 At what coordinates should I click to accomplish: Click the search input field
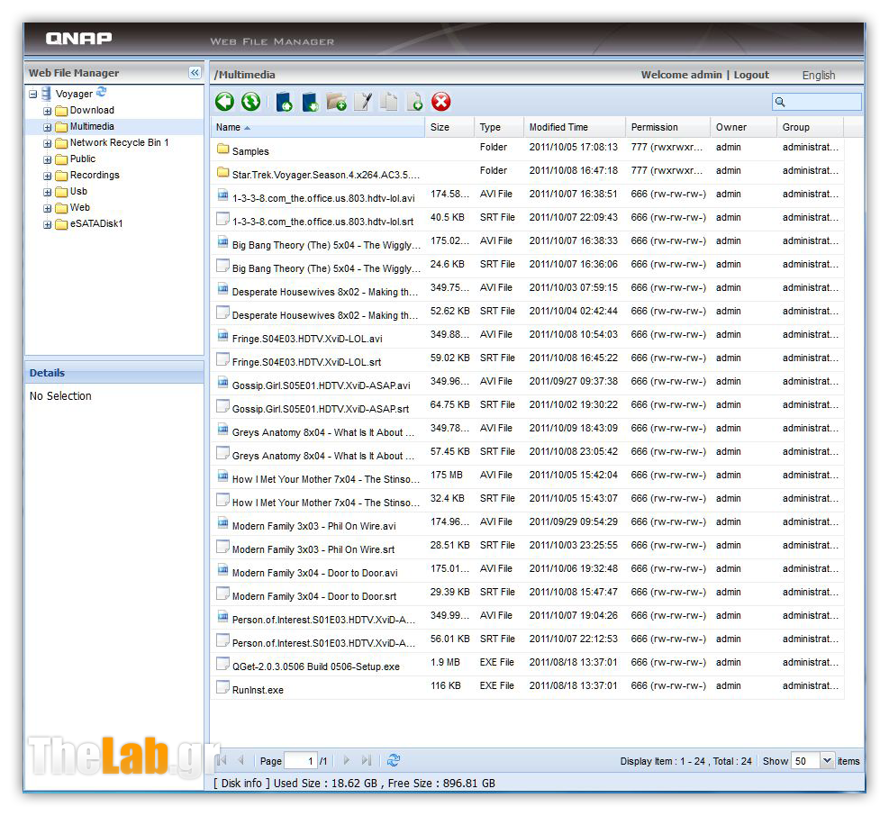[817, 102]
